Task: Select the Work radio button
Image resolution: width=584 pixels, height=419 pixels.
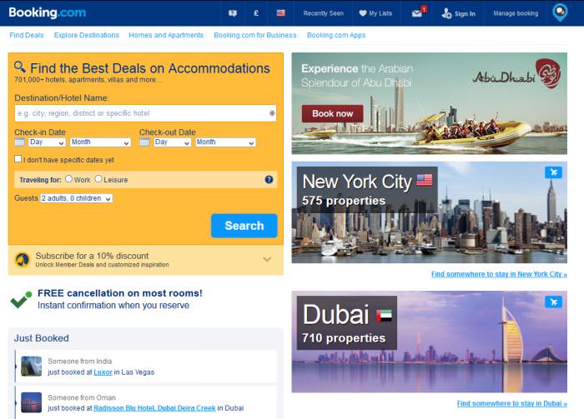Action: coord(68,179)
